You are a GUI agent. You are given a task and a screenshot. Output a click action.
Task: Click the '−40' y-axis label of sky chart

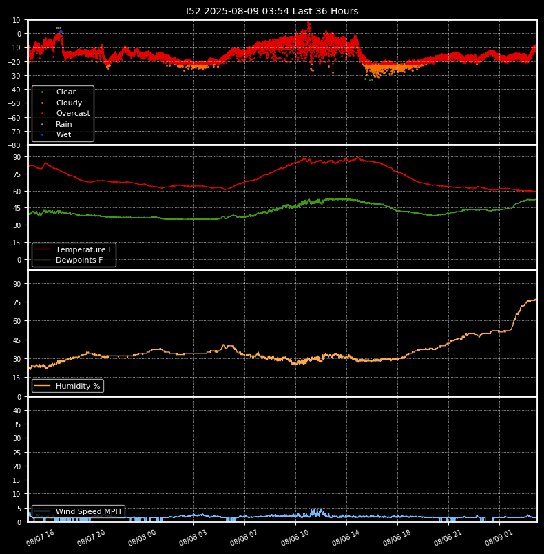click(x=14, y=90)
